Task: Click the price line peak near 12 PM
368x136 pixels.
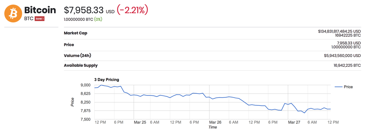Action: pos(101,85)
